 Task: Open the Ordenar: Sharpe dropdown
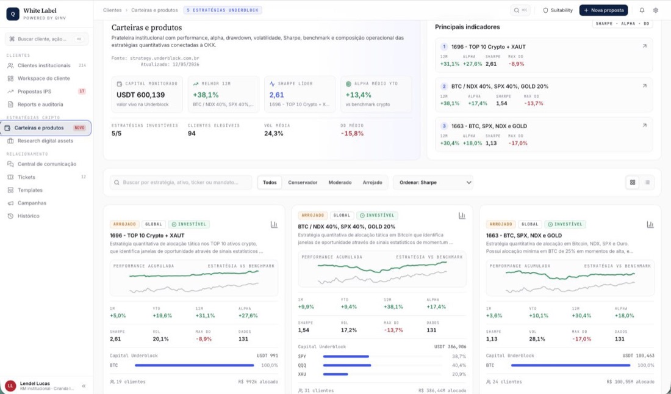(433, 182)
